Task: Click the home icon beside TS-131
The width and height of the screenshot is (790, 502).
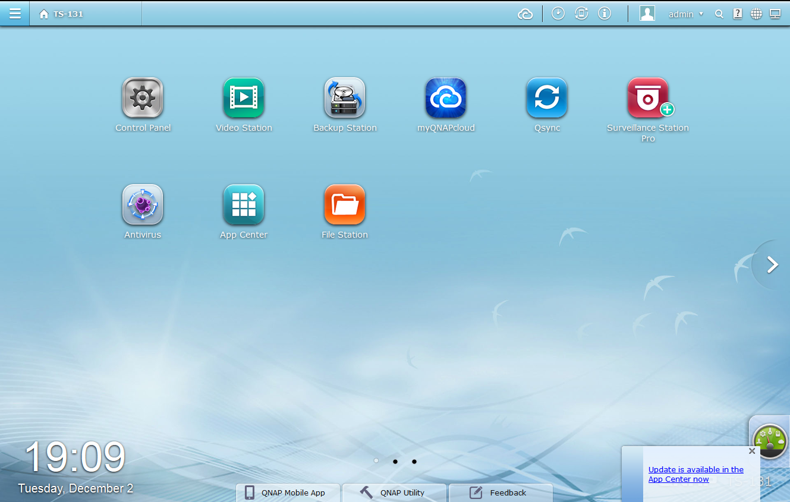Action: 43,14
